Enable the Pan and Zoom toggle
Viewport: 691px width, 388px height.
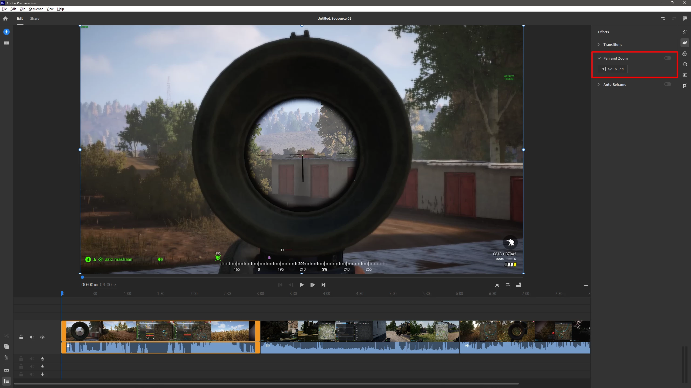pos(668,58)
